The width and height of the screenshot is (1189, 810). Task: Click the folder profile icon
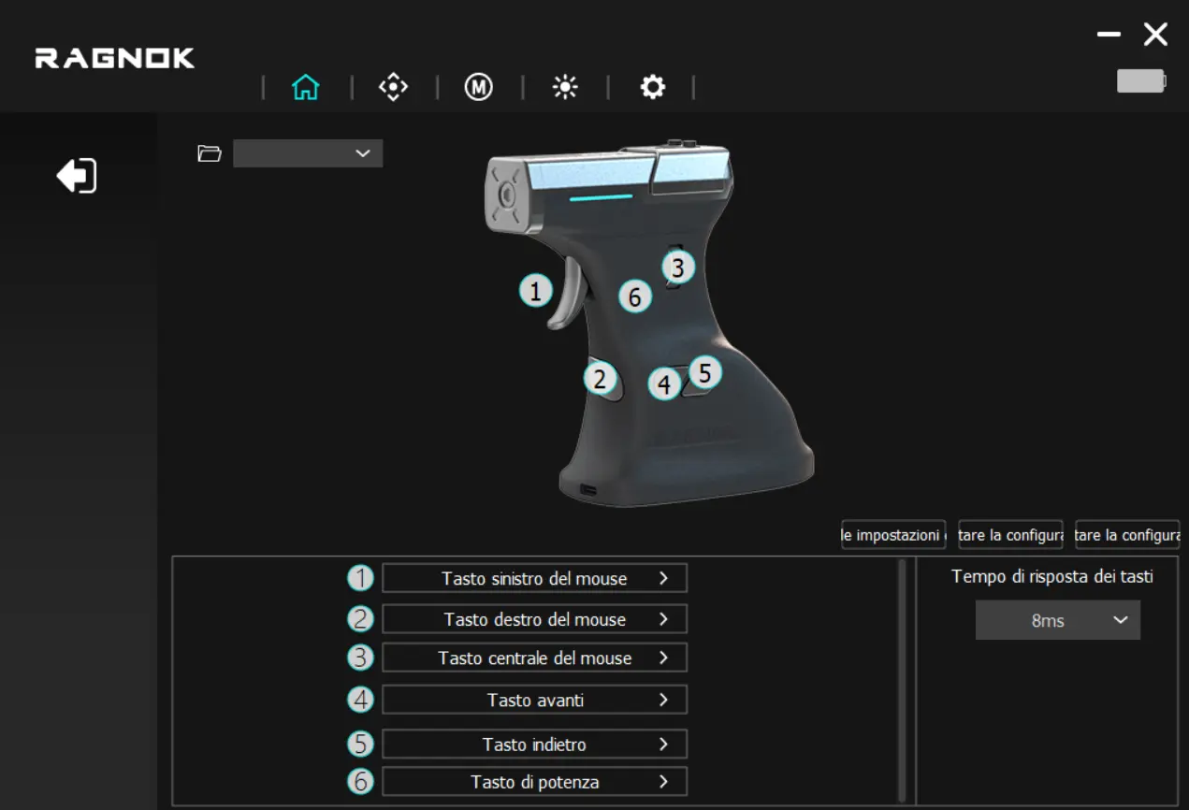point(210,153)
